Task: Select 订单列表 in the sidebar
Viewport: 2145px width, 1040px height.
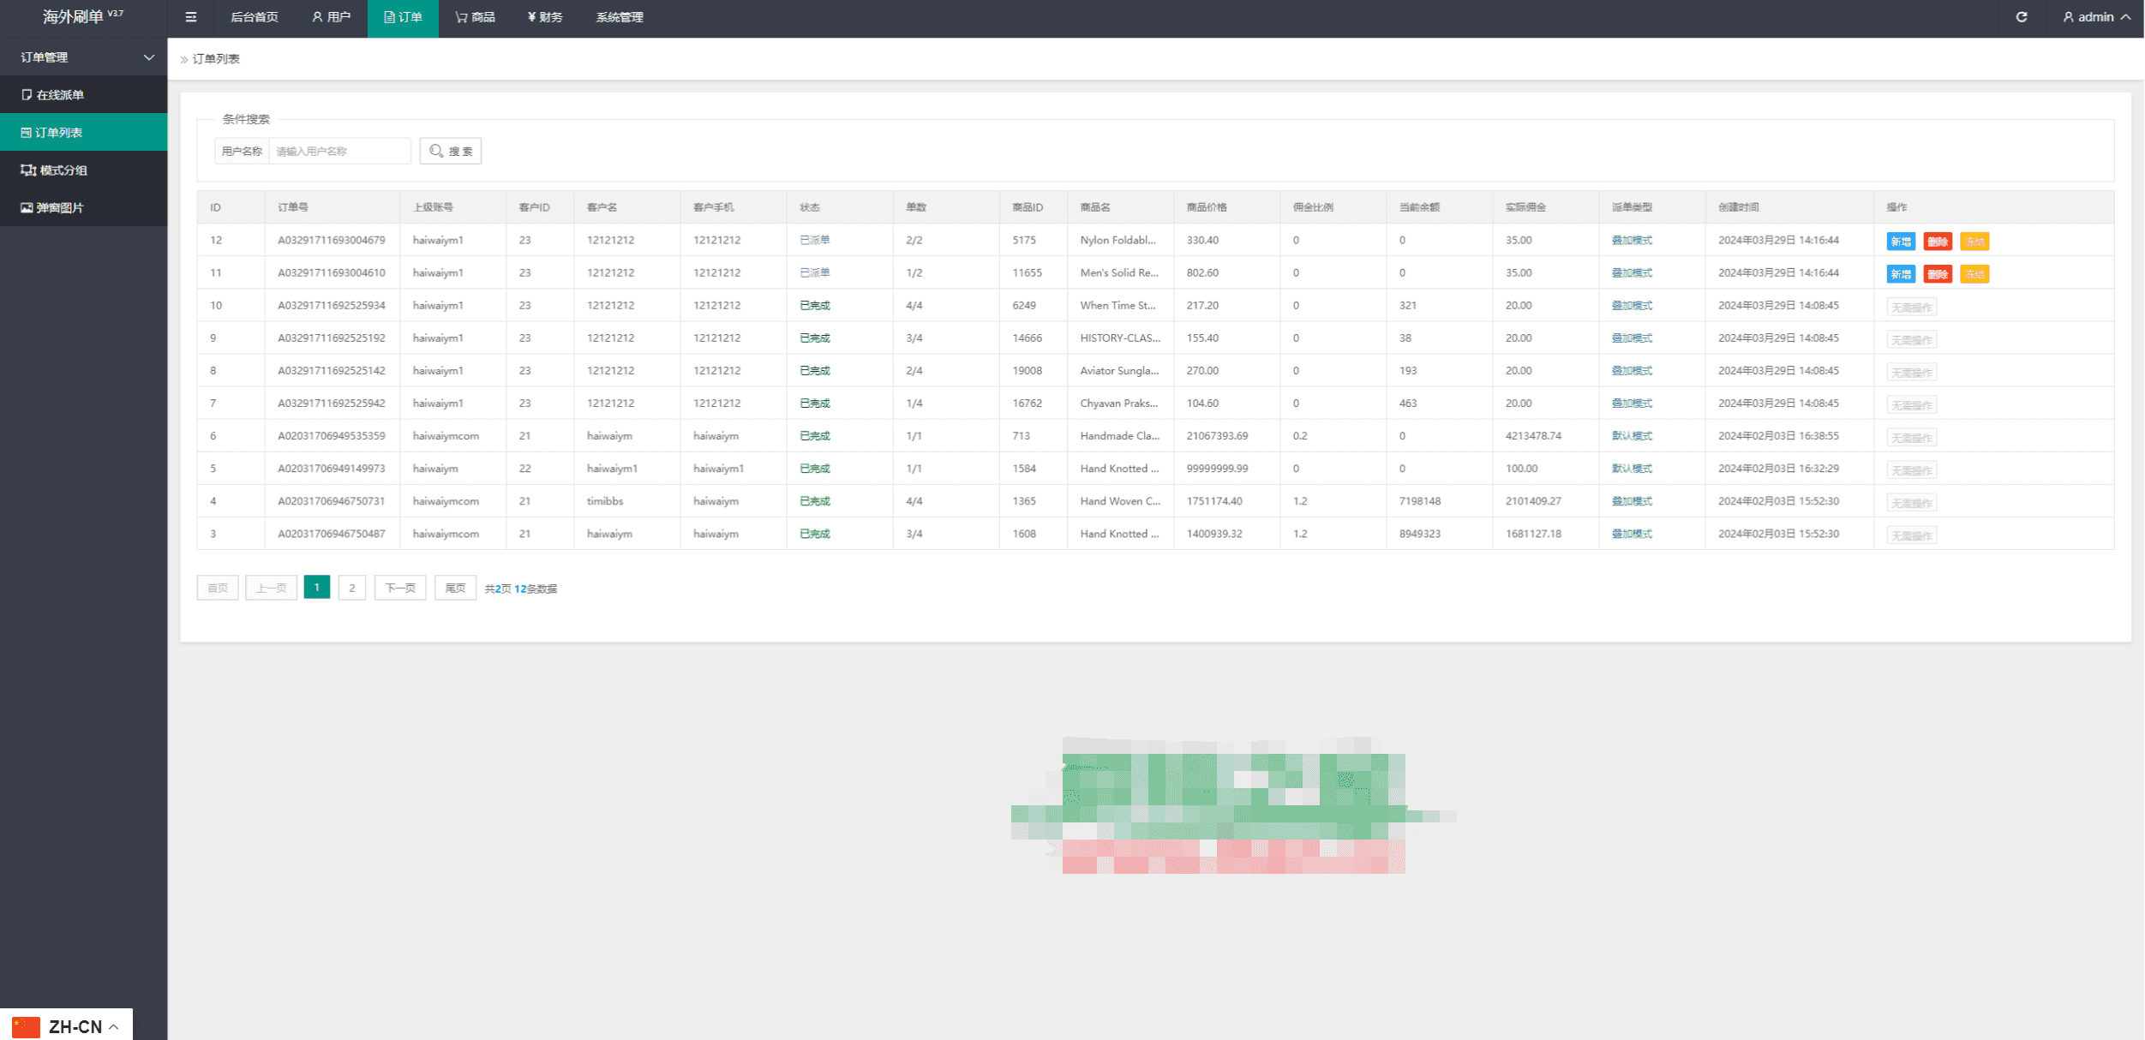Action: [x=58, y=133]
